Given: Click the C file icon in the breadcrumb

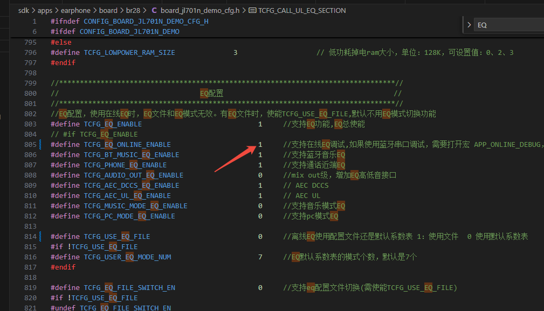Looking at the screenshot, I should 154,10.
